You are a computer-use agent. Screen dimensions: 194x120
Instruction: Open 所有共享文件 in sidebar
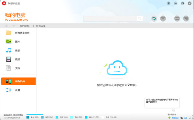click(18, 33)
